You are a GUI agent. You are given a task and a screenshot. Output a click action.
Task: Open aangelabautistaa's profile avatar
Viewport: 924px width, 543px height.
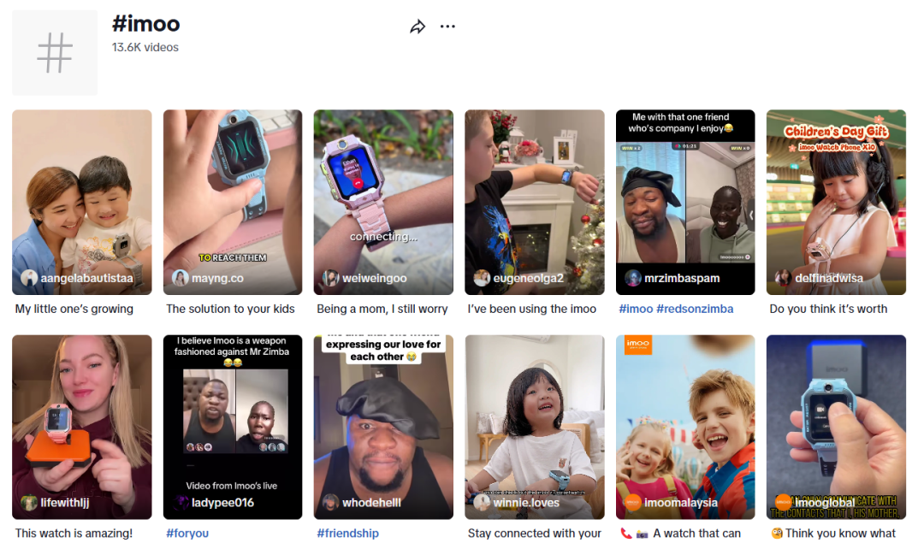tap(29, 278)
